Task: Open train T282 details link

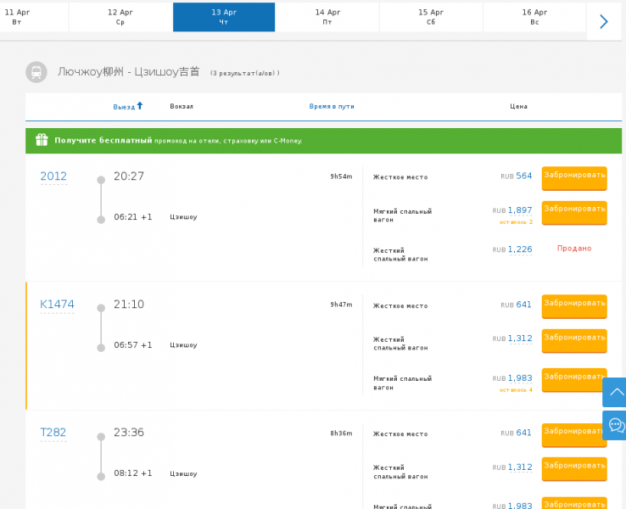Action: click(53, 433)
